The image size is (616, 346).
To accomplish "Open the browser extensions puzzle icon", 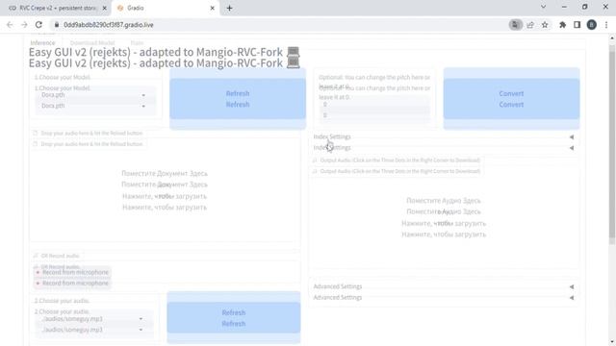I will pyautogui.click(x=562, y=25).
